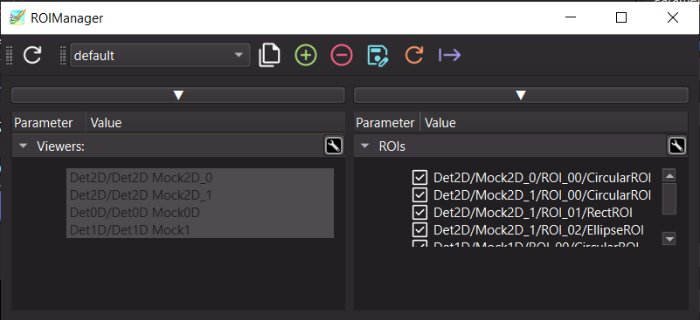Uncheck Det2D/Mock2D_1/ROI_00/CircularROI checkbox
The width and height of the screenshot is (700, 320).
pyautogui.click(x=419, y=194)
